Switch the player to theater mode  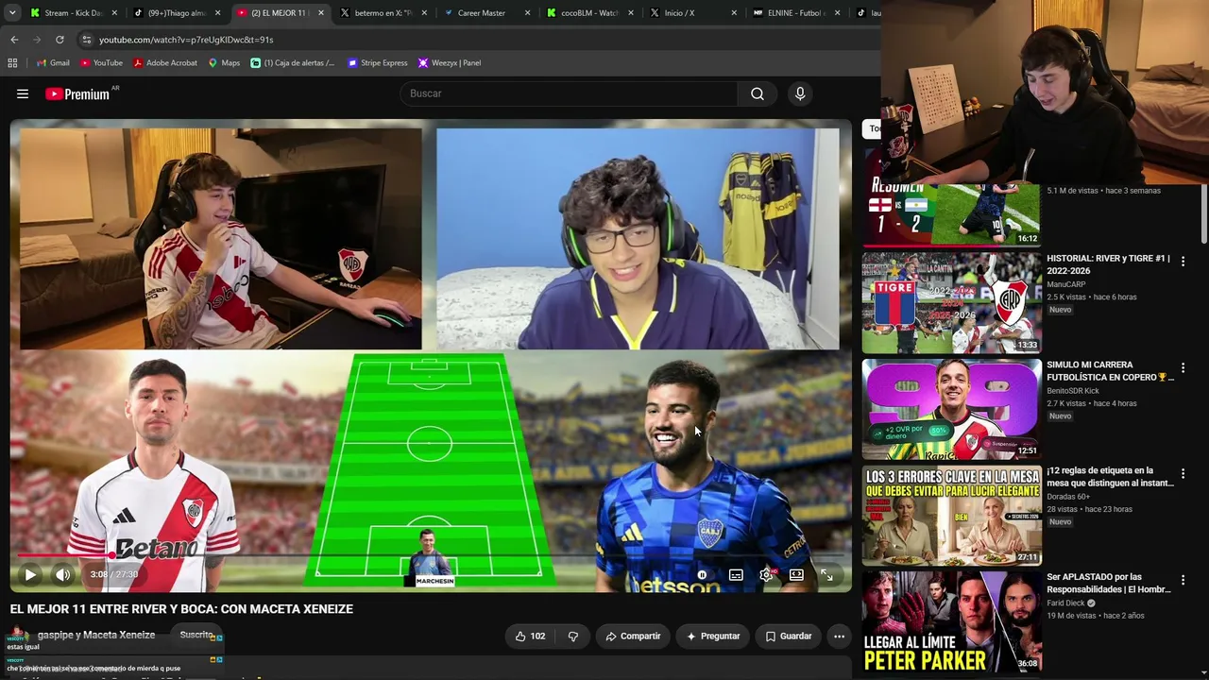pyautogui.click(x=796, y=574)
